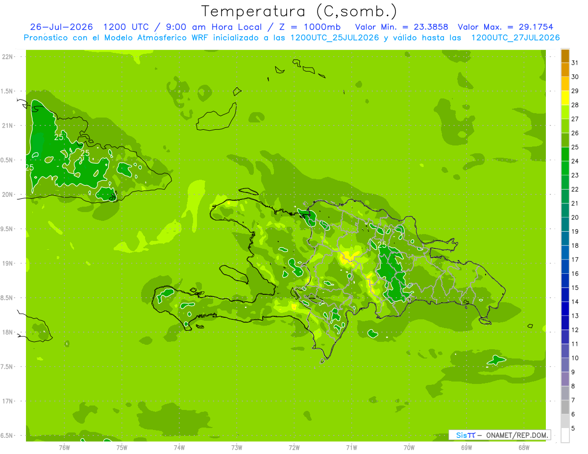Image resolution: width=588 pixels, height=454 pixels.
Task: Click the '69W' longitude label
Action: coord(466,448)
